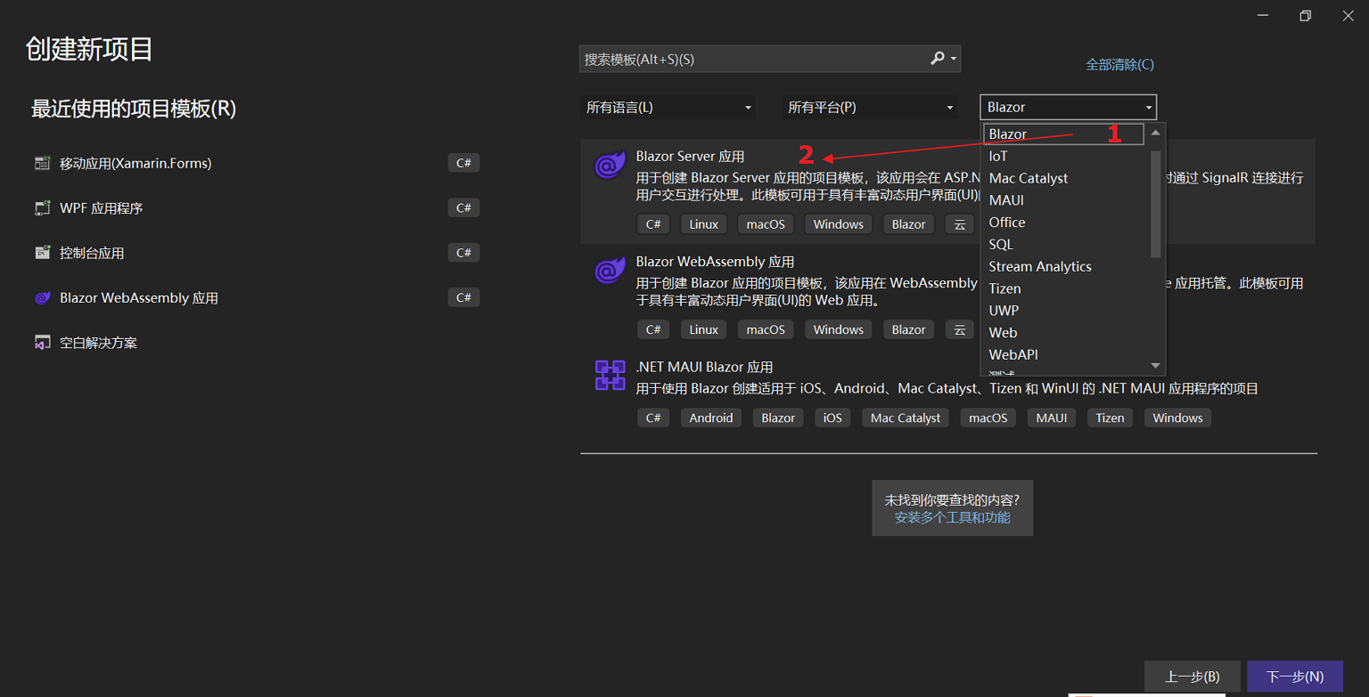Image resolution: width=1369 pixels, height=697 pixels.
Task: Select the .NET MAUI Blazor 应用 template
Action: pyautogui.click(x=704, y=367)
